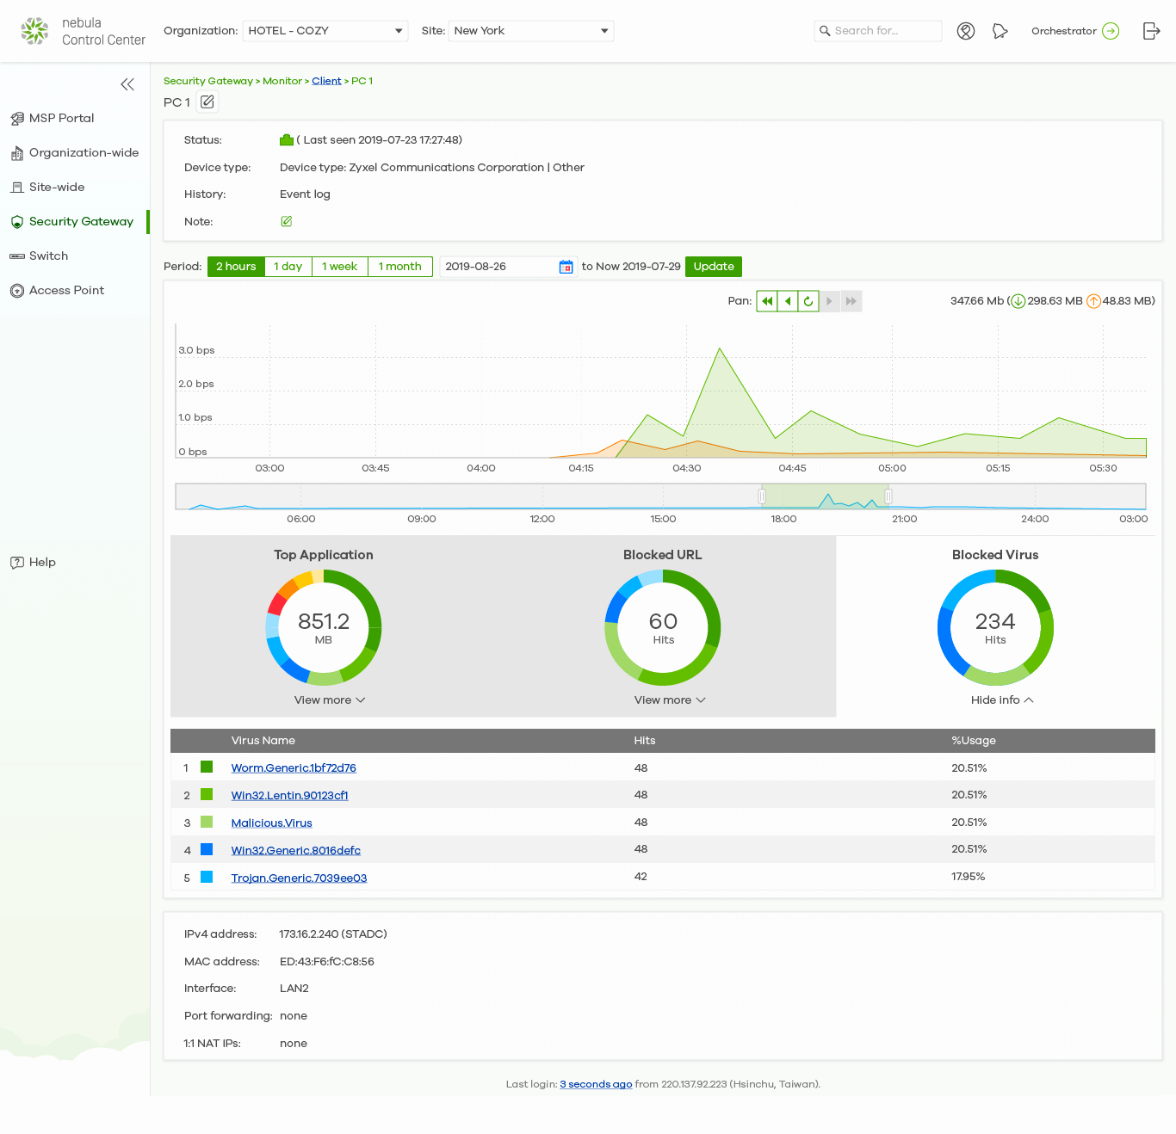Click the logout icon in header
Viewport: 1176px width, 1134px height.
[x=1151, y=31]
